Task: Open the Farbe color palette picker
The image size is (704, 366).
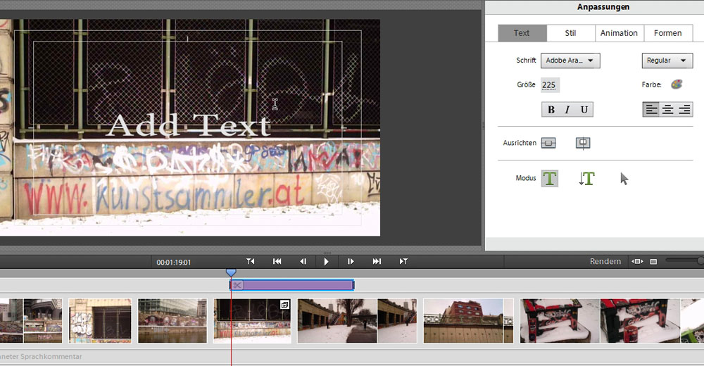Action: click(x=677, y=84)
